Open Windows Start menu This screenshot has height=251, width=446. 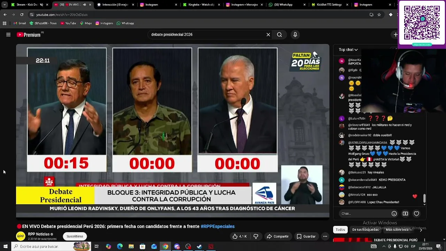click(5, 246)
